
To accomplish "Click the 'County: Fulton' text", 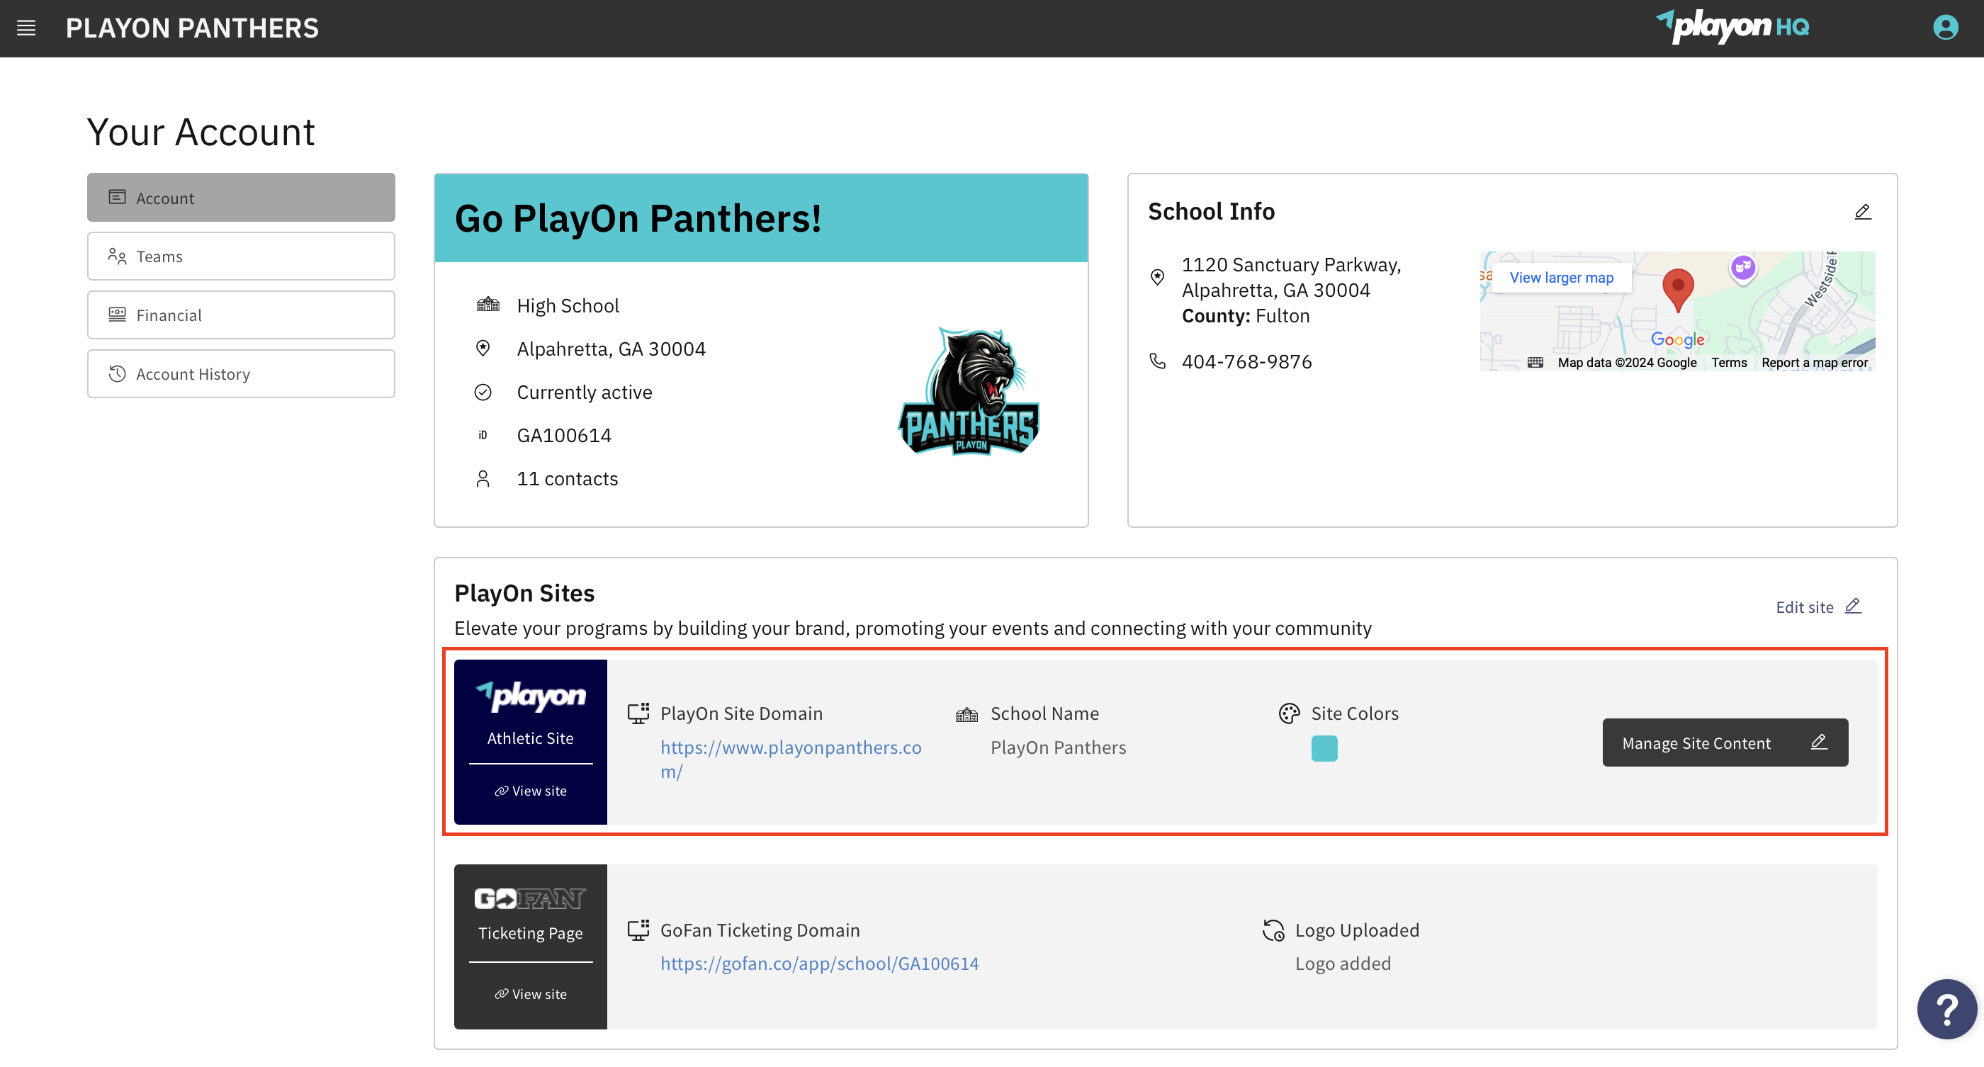I will point(1246,315).
